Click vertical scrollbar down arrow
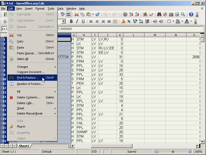This screenshot has width=206, height=155. [x=202, y=141]
